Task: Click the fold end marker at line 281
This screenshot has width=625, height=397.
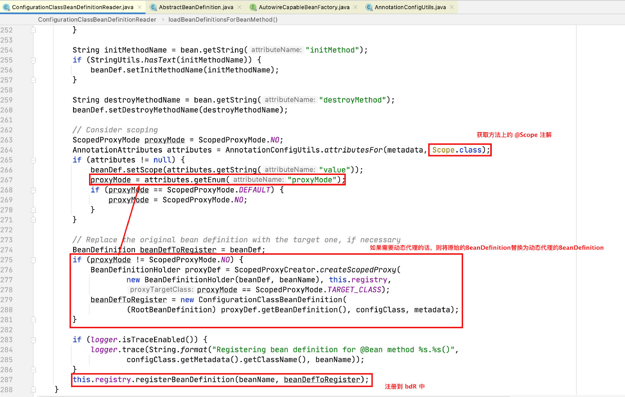Action: pos(33,320)
